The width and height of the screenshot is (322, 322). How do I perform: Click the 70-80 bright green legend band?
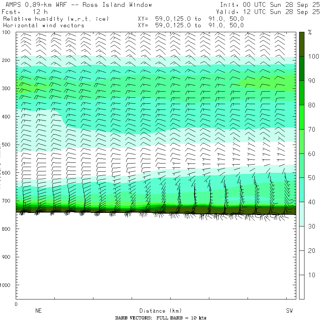[302, 117]
